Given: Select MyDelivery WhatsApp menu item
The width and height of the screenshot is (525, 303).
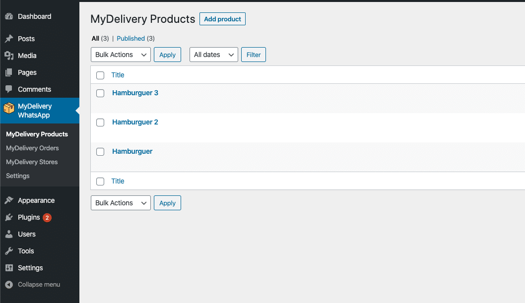Looking at the screenshot, I should point(40,111).
